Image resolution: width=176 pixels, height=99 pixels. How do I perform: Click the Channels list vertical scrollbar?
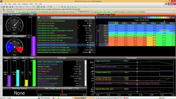[86, 73]
